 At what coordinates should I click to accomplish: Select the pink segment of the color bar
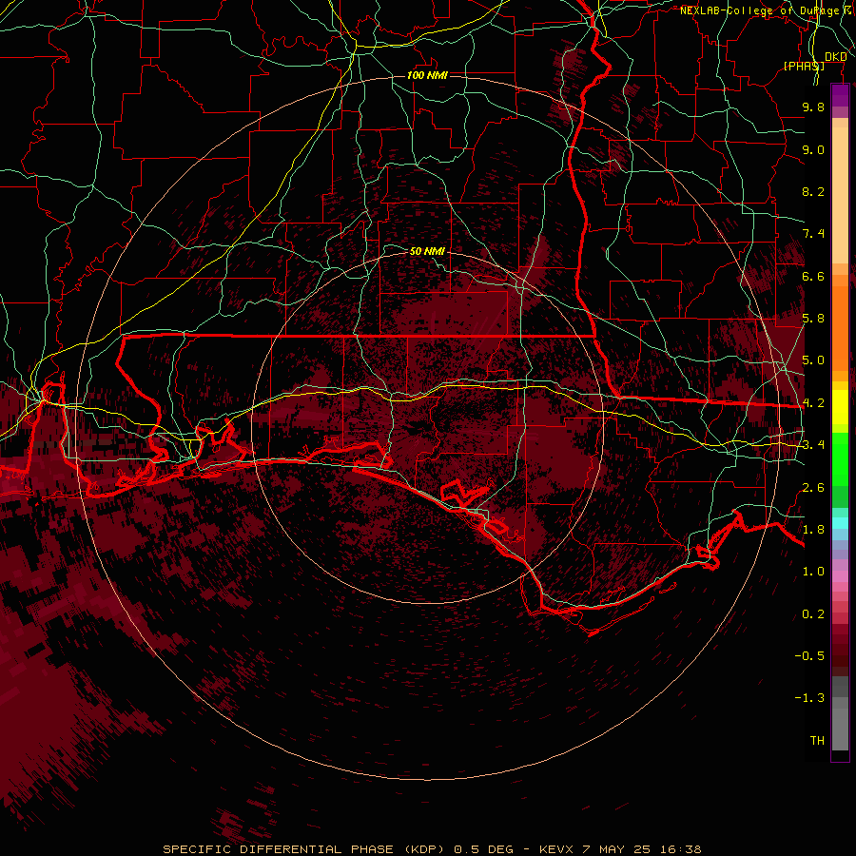pos(840,576)
